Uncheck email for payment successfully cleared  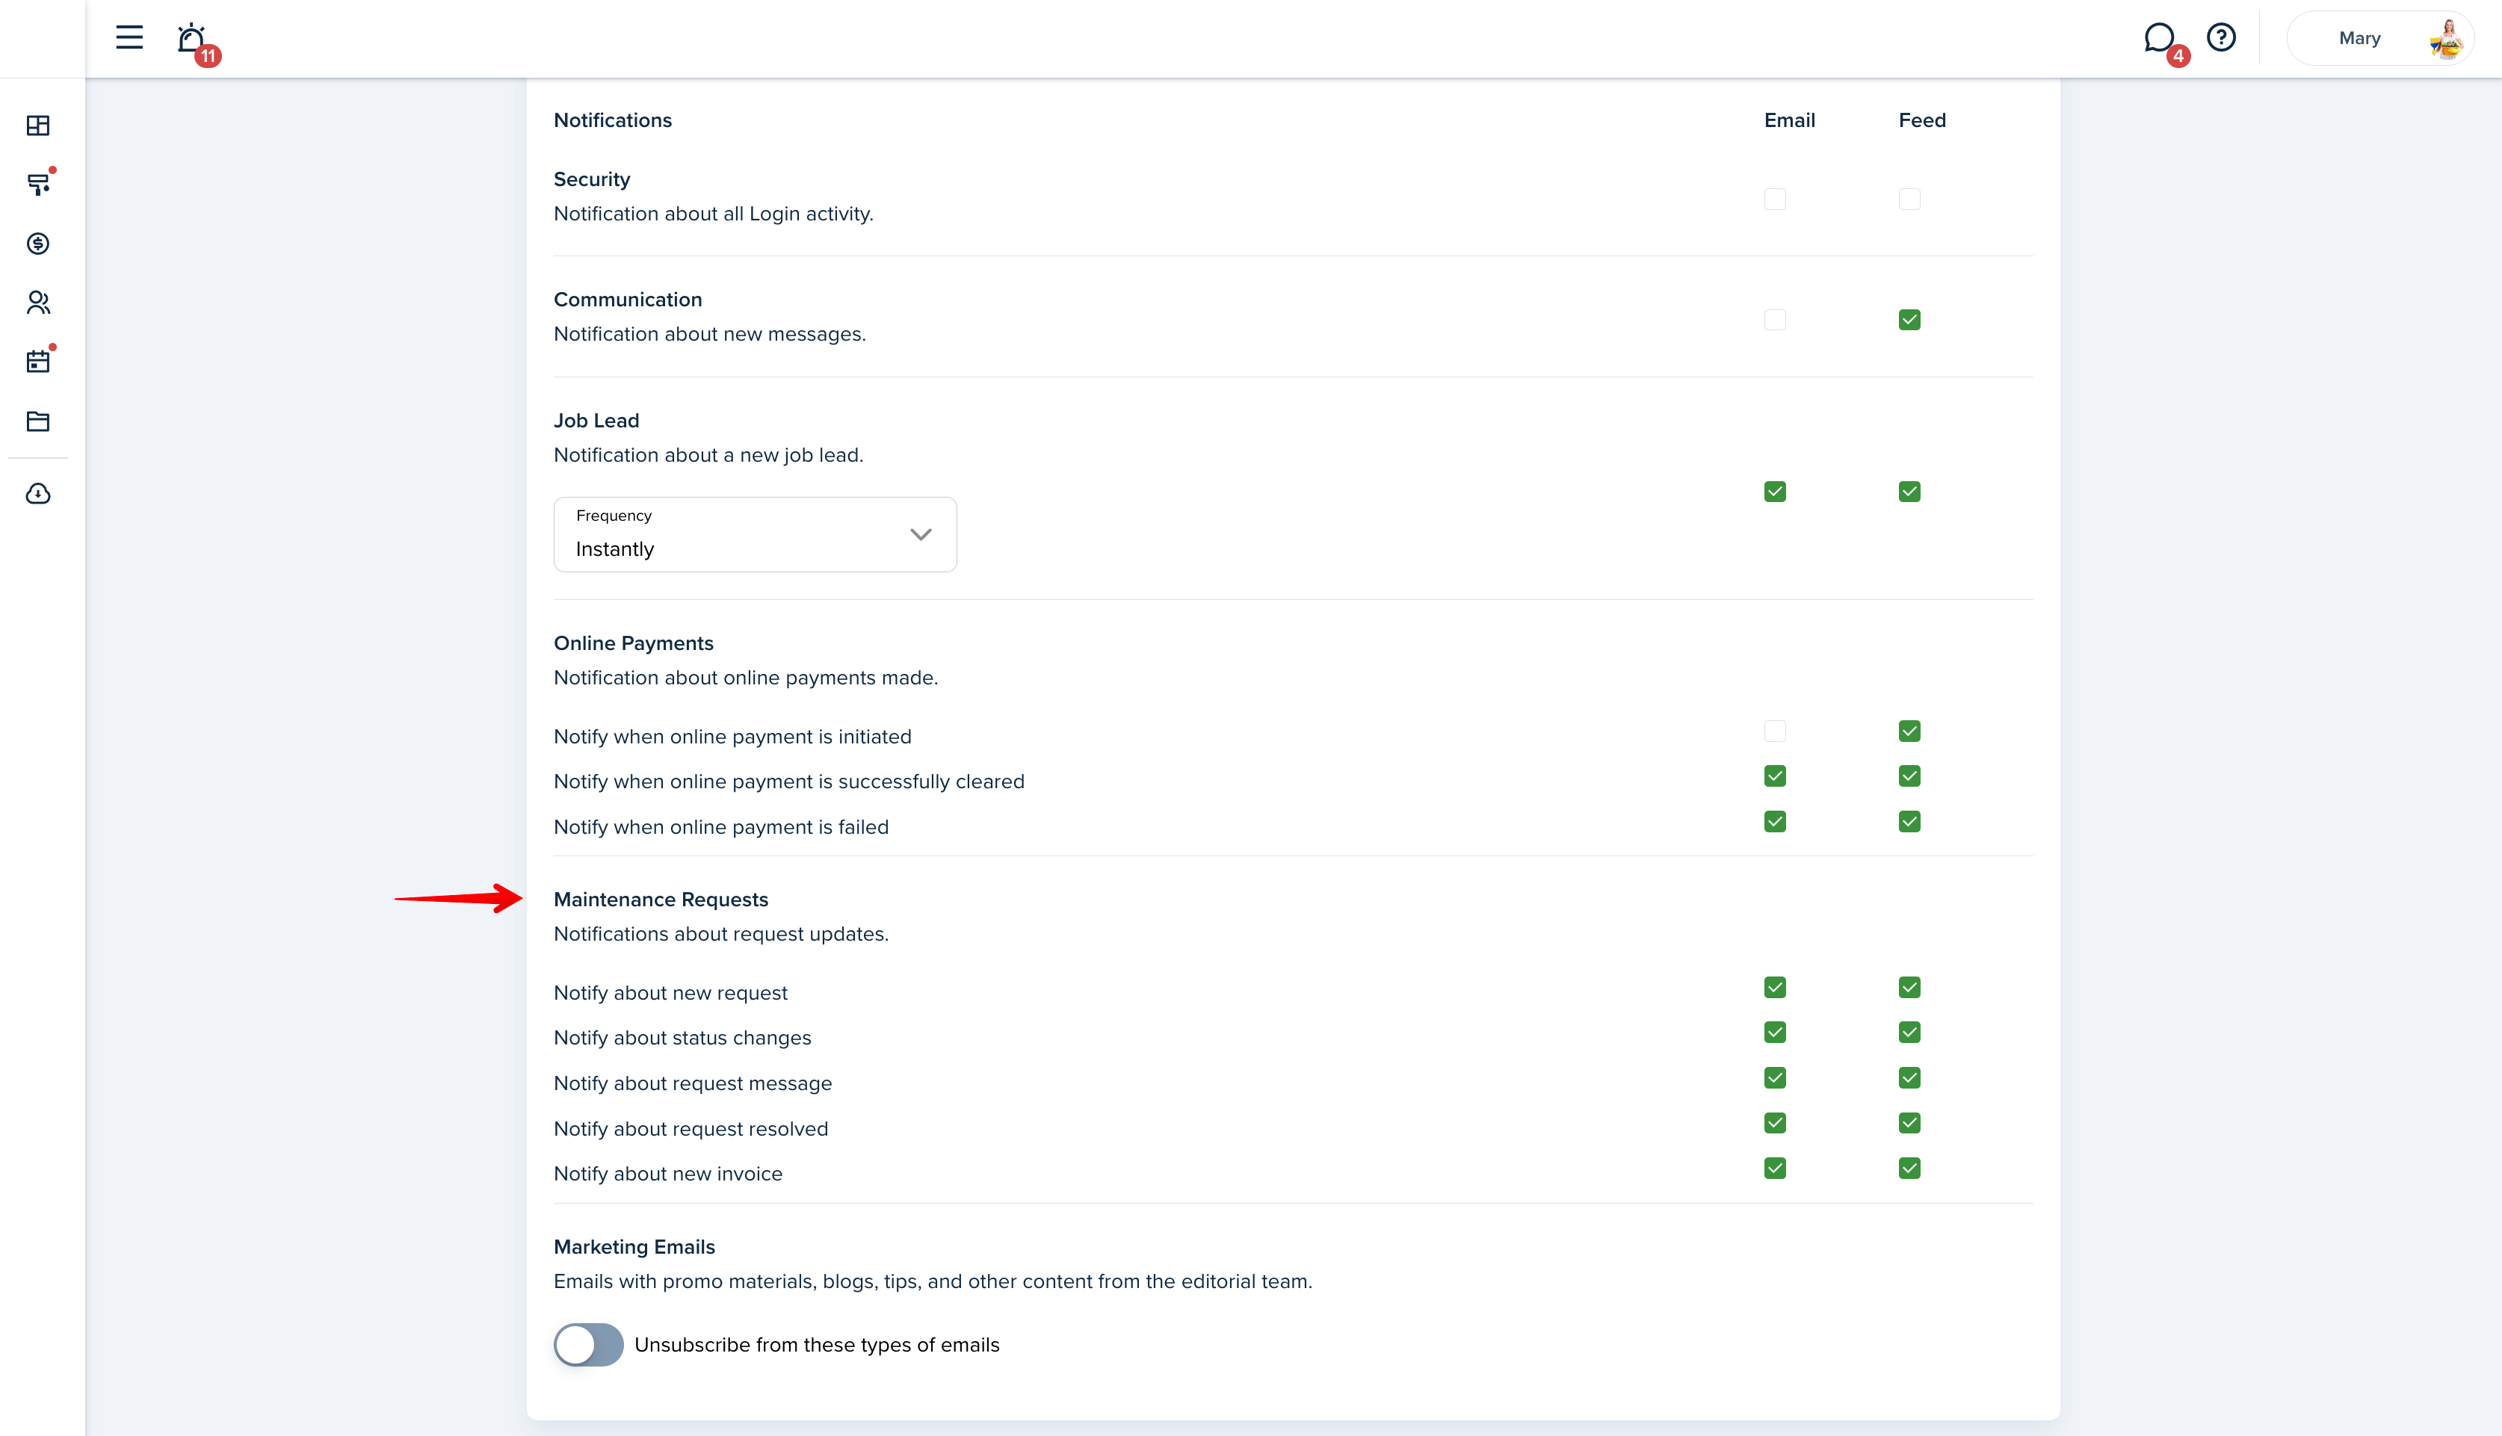pyautogui.click(x=1775, y=776)
